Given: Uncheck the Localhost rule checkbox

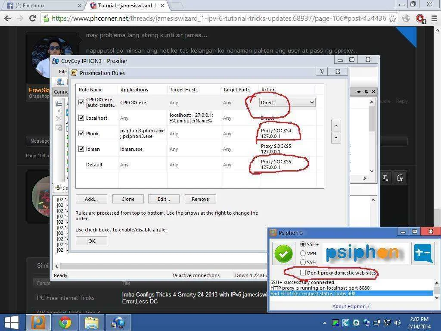Looking at the screenshot, I should (81, 118).
